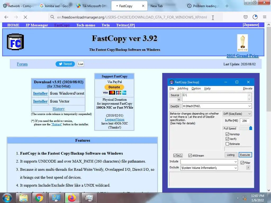The image size is (271, 203).
Task: Switch to the kimba sad Google tab
Action: pyautogui.click(x=55, y=6)
